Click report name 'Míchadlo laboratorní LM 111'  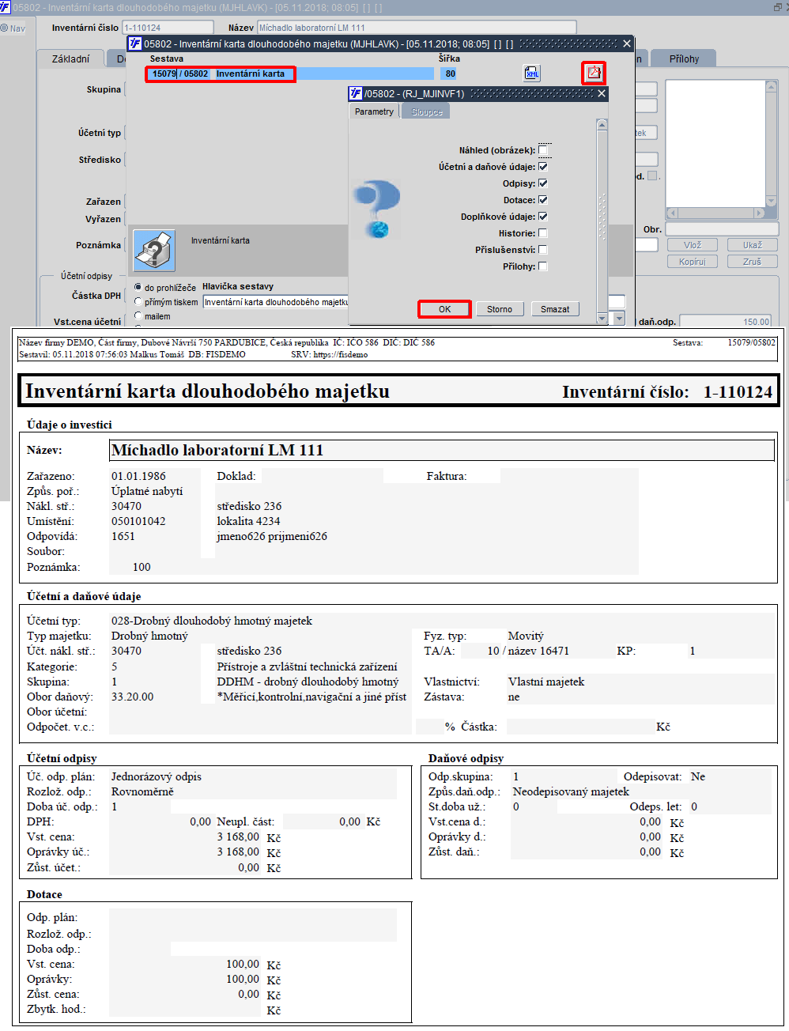[217, 450]
